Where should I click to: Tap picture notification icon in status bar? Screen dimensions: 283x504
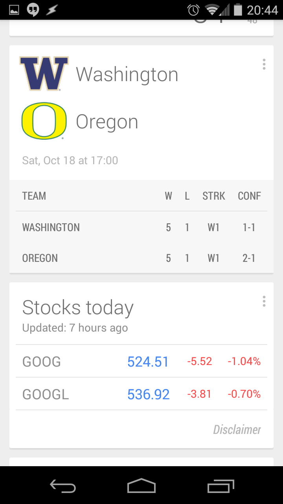14,10
